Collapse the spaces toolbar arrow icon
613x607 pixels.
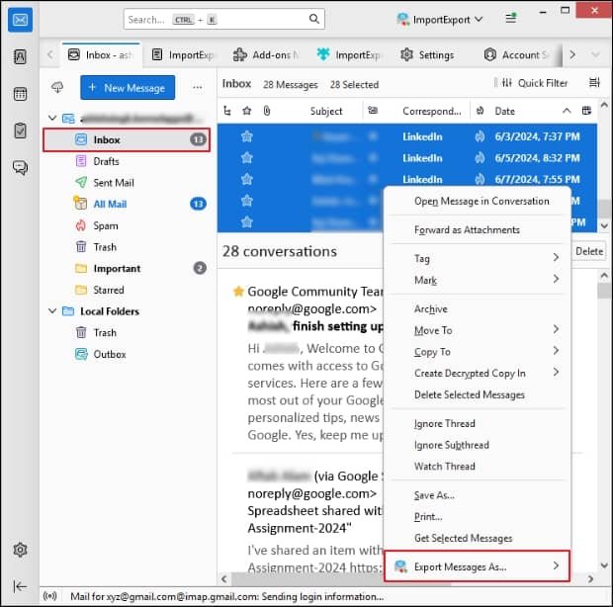pyautogui.click(x=20, y=586)
